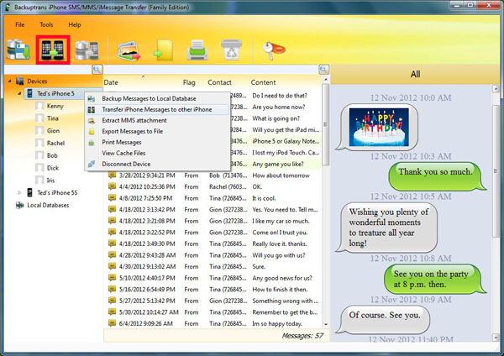504x356 pixels.
Task: Collapse Ted's iPhone 5 tree node
Action: click(x=19, y=93)
